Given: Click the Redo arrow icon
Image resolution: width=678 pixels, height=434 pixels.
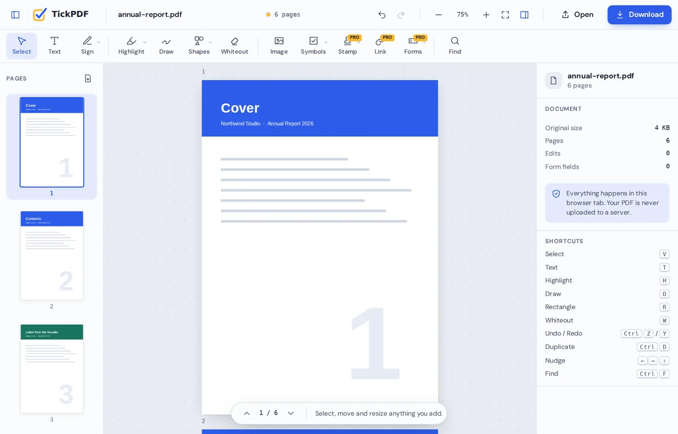Looking at the screenshot, I should tap(401, 14).
